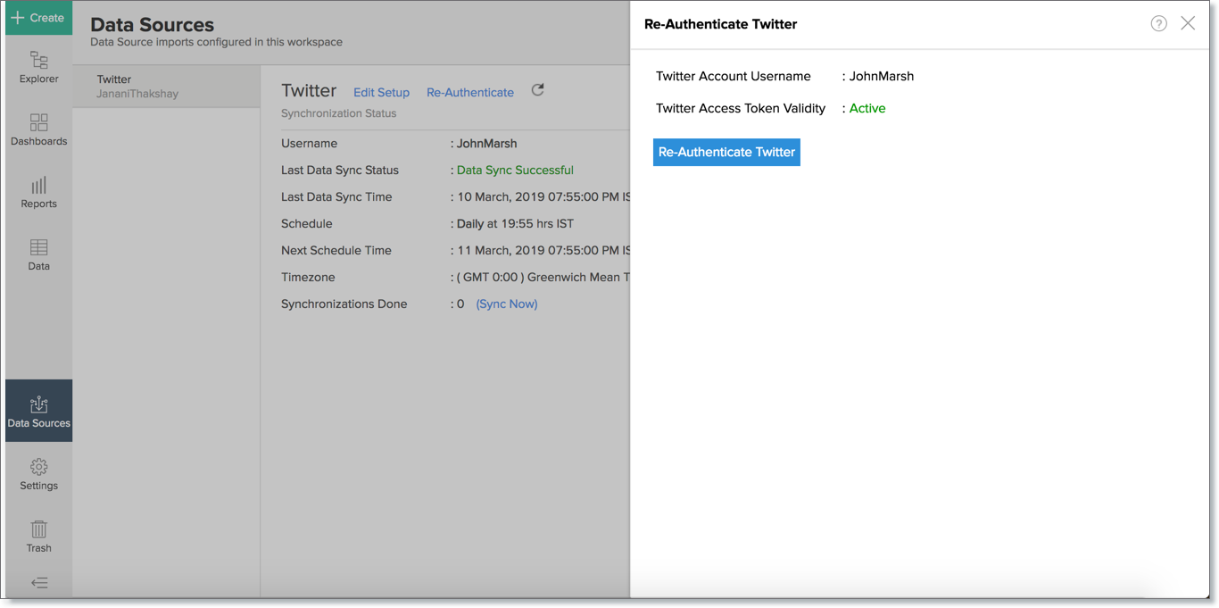Open the Trash icon
The height and width of the screenshot is (608, 1219).
[38, 537]
